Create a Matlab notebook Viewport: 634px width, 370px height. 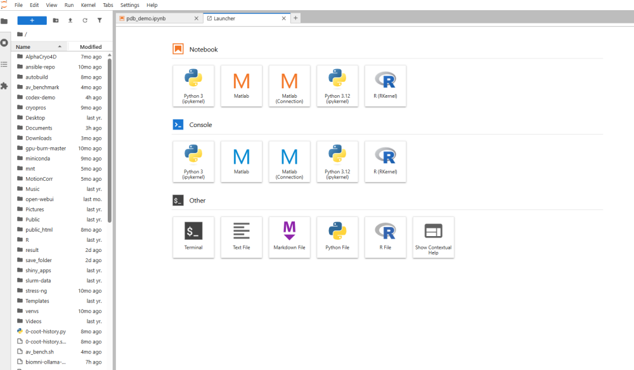tap(242, 86)
